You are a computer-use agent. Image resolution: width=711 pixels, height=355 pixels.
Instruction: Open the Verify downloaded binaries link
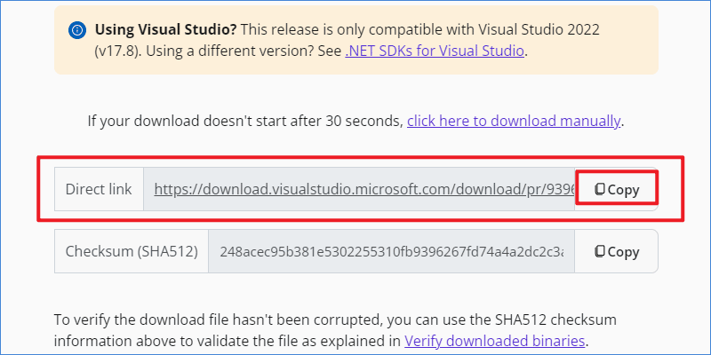pyautogui.click(x=494, y=341)
